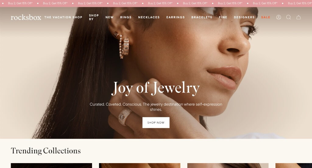Open the Sale link
Screen dimensions: 312x168
(266, 17)
